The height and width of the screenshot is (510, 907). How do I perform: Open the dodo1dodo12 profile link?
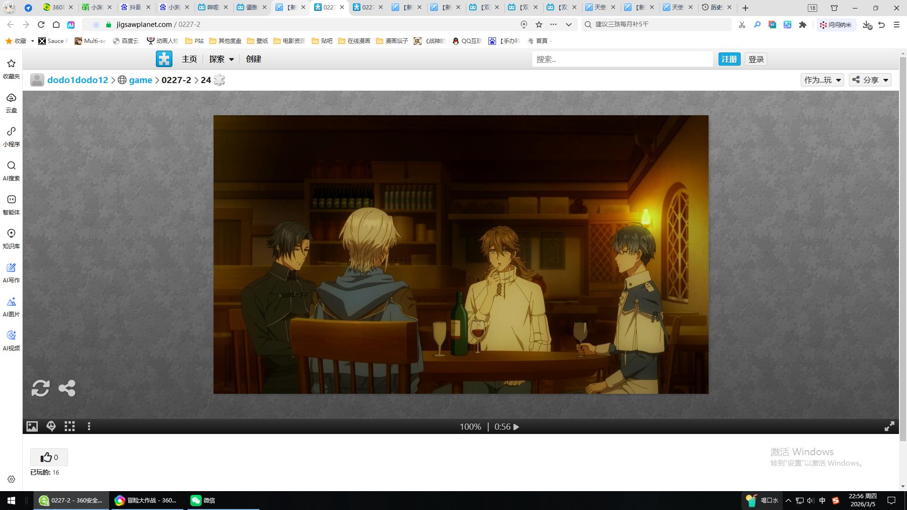(x=77, y=80)
